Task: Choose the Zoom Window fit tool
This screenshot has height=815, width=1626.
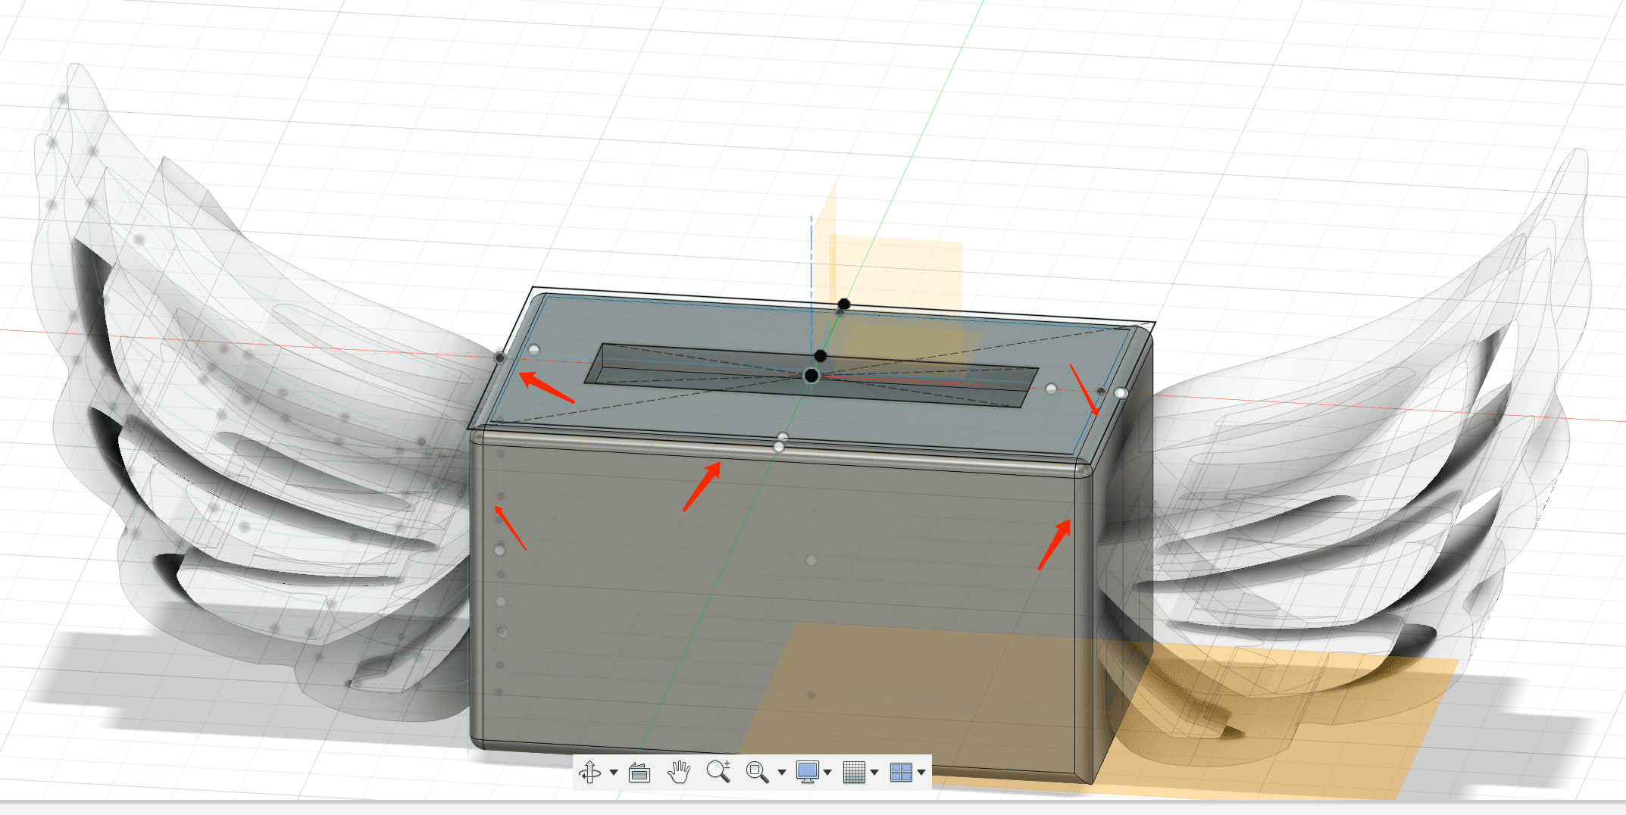Action: (757, 772)
